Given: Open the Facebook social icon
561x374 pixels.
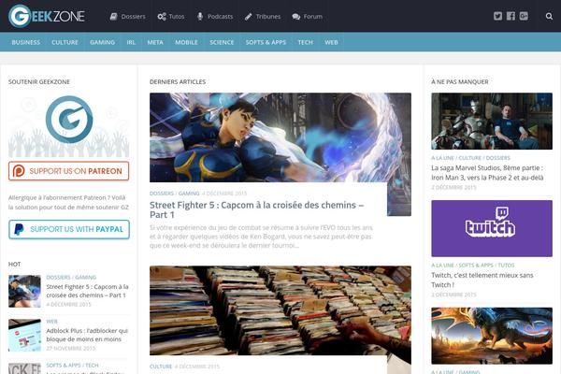Looking at the screenshot, I should pyautogui.click(x=511, y=16).
